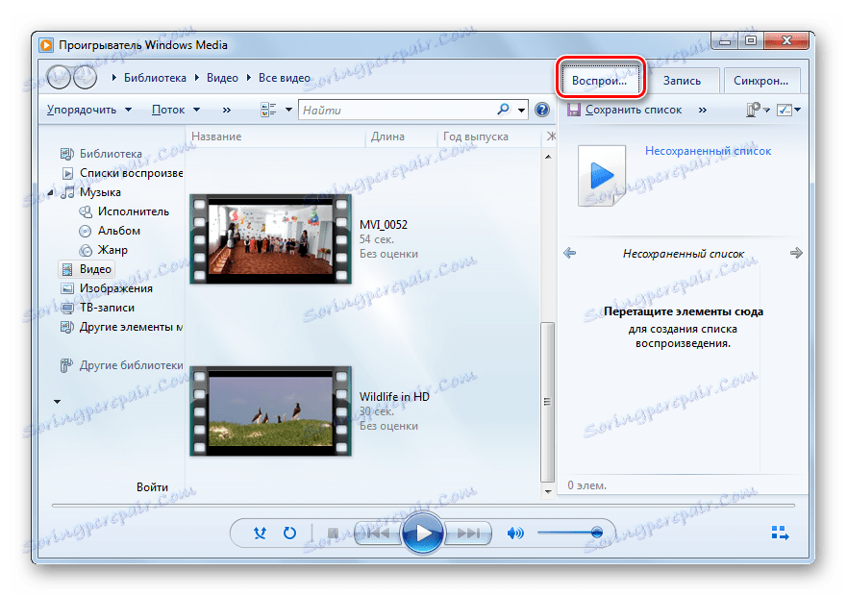Toggle shuffle mode
847x596 pixels.
(260, 534)
